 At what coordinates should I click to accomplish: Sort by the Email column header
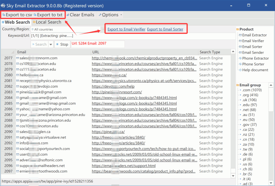coord(54,52)
